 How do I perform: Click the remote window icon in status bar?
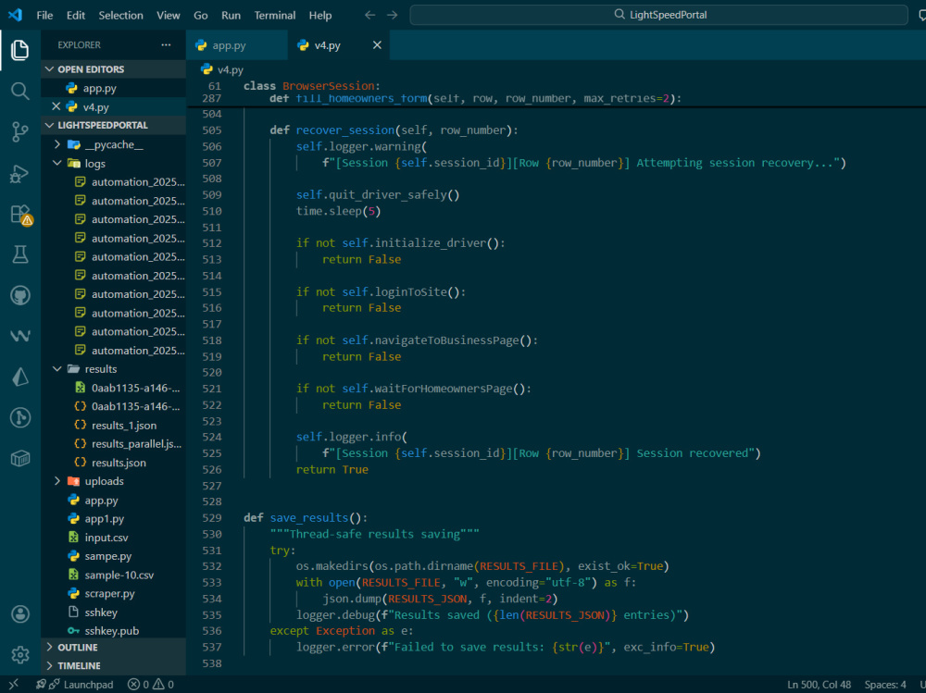14,684
